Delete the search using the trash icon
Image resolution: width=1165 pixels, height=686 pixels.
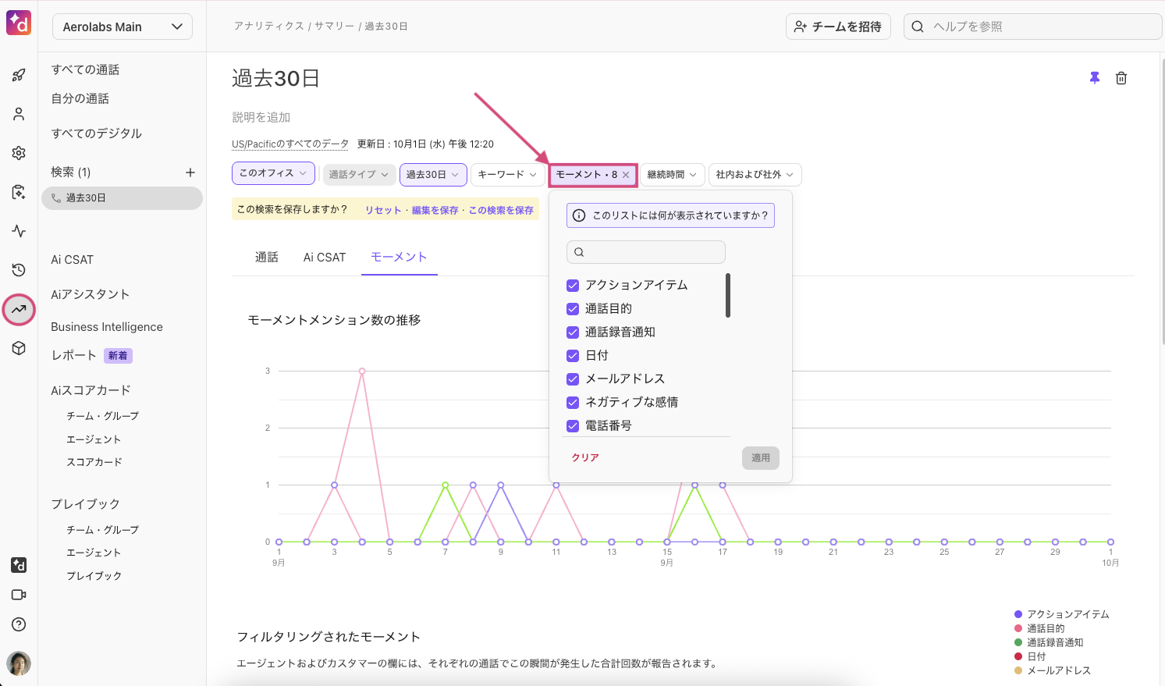[x=1121, y=78]
